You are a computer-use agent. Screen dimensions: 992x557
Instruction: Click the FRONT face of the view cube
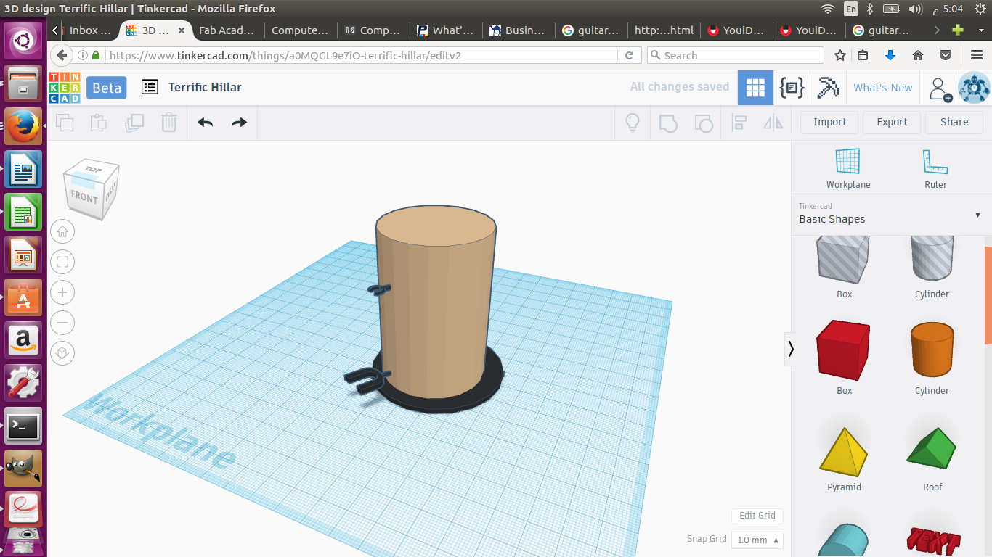(84, 197)
